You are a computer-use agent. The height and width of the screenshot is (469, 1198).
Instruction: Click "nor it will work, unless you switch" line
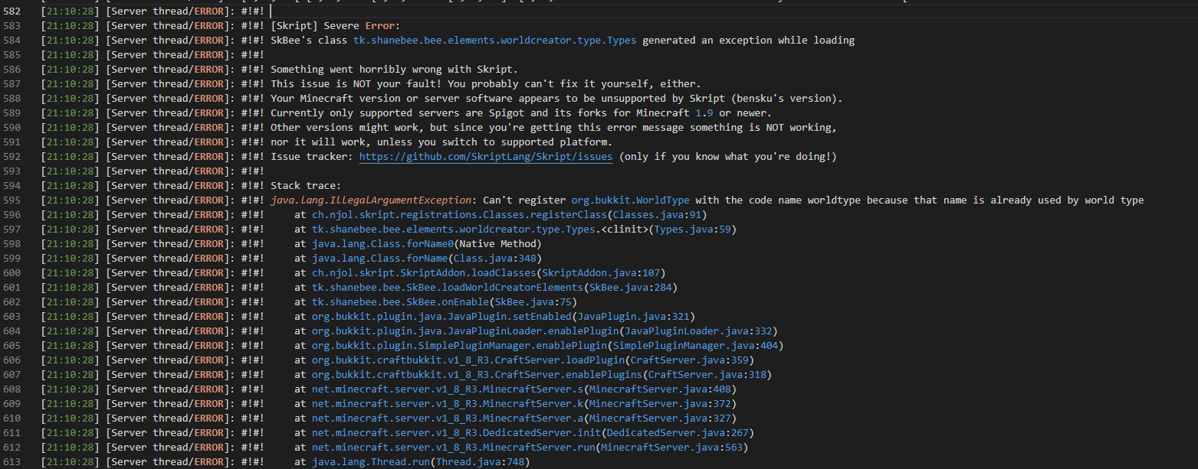441,142
